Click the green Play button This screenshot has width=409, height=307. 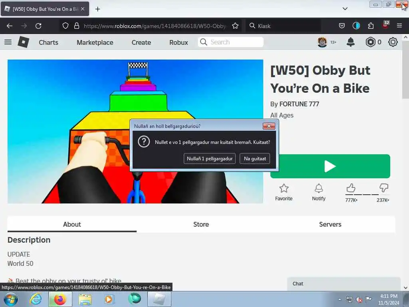click(x=330, y=166)
